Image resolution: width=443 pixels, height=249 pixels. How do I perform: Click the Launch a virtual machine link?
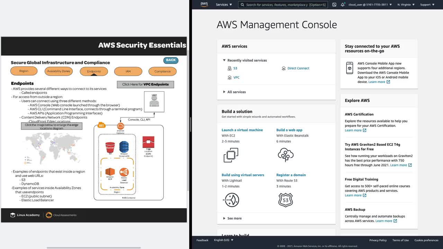click(242, 130)
